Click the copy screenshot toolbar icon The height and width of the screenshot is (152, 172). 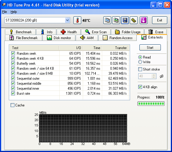point(116,20)
